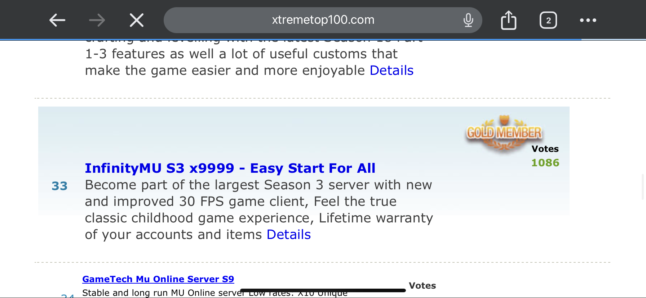Open the Details link after 'more enjoyable'
The height and width of the screenshot is (298, 646).
pyautogui.click(x=391, y=71)
